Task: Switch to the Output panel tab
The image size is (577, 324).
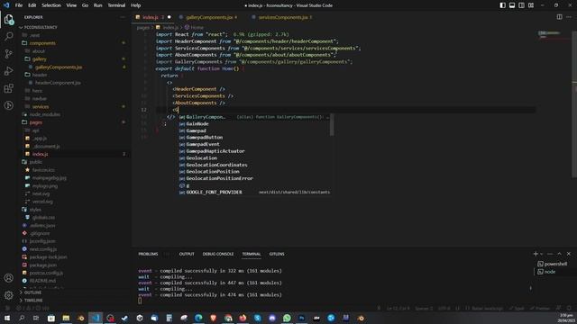Action: tap(187, 254)
